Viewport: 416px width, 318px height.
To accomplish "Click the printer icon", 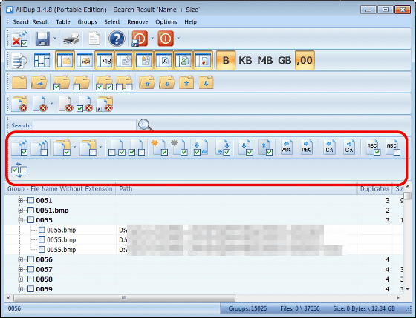I will [x=71, y=39].
